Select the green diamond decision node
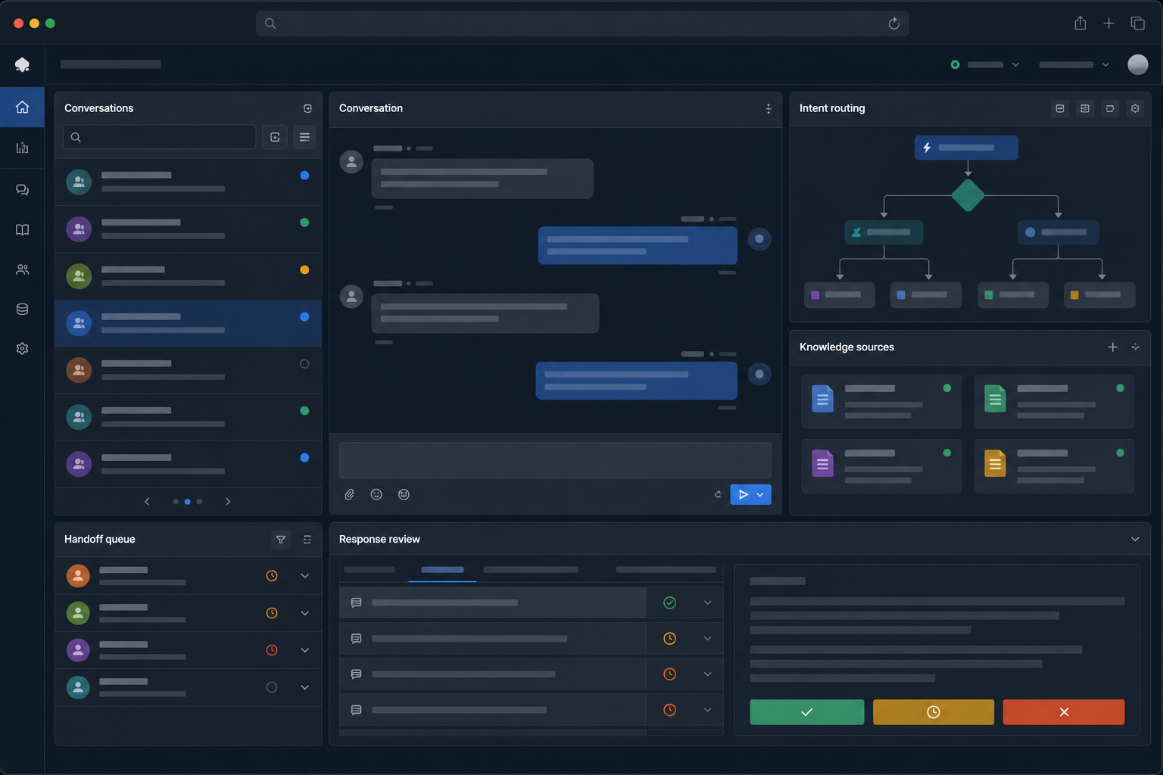 pyautogui.click(x=968, y=195)
